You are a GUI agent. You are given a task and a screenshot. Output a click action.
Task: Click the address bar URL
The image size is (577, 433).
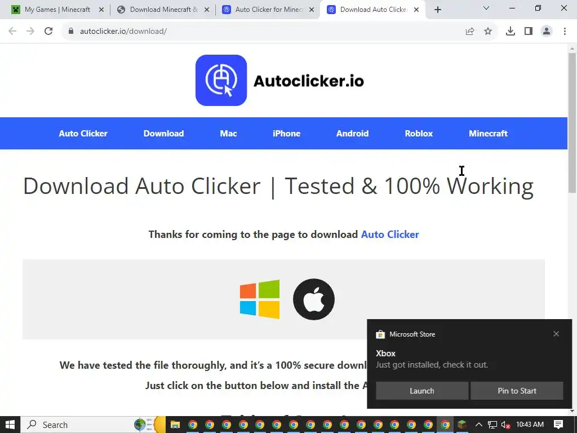click(123, 32)
